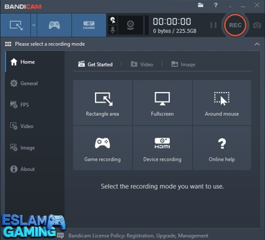This screenshot has height=240, width=265.
Task: Switch to the Video tab in Home
Action: pyautogui.click(x=142, y=64)
